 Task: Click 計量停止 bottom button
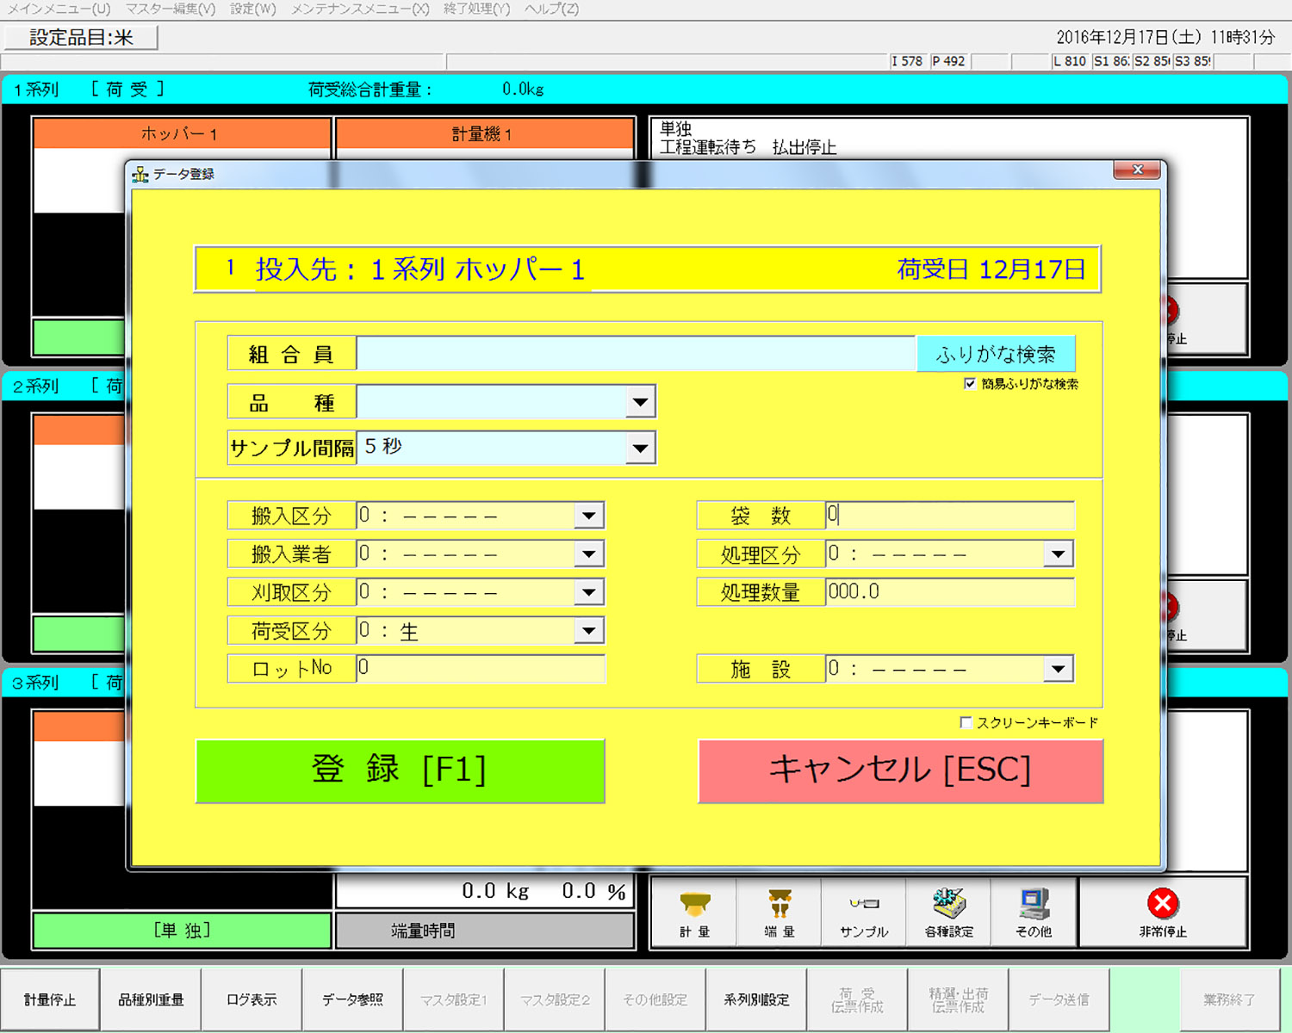point(50,999)
